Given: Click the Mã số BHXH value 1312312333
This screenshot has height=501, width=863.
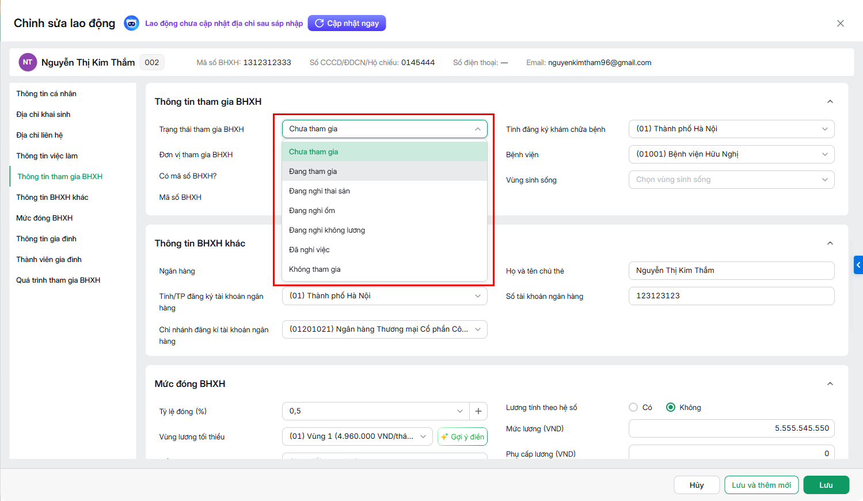Looking at the screenshot, I should click(267, 63).
